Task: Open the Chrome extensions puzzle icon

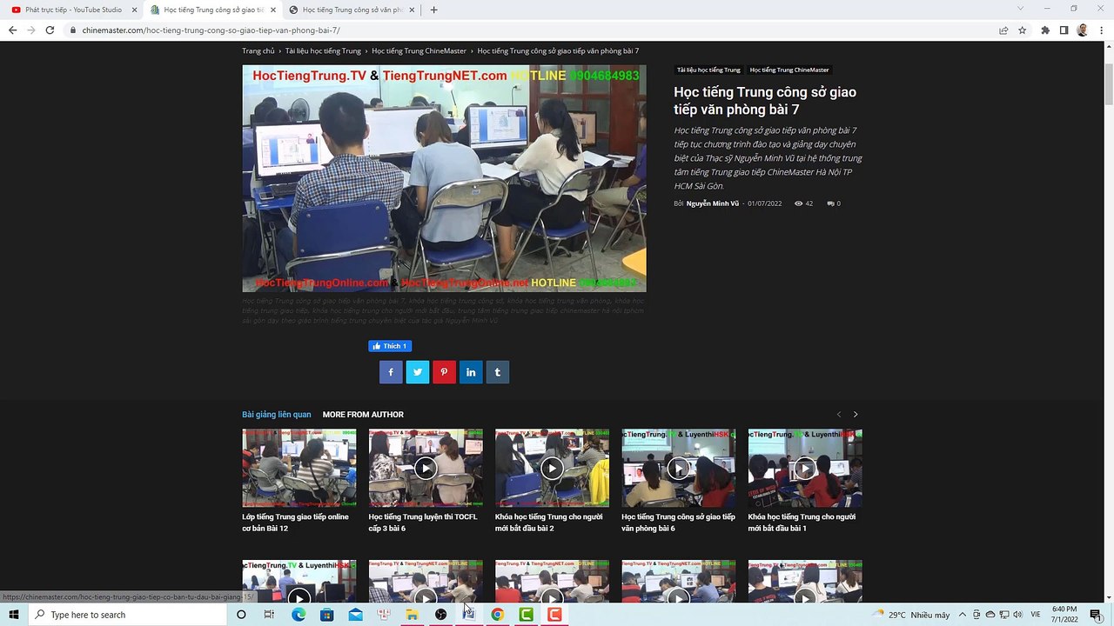Action: tap(1045, 30)
